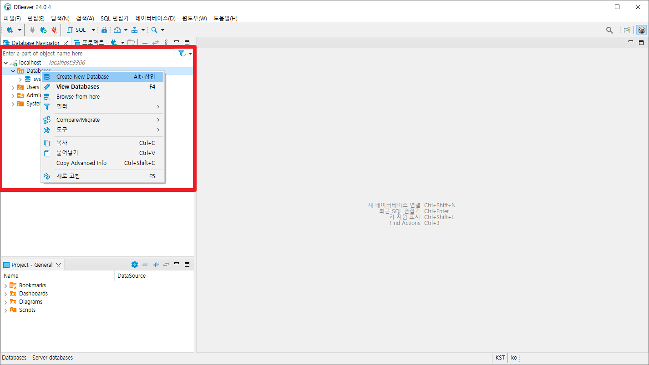
Task: Click the Project panel settings gear icon
Action: pos(134,265)
